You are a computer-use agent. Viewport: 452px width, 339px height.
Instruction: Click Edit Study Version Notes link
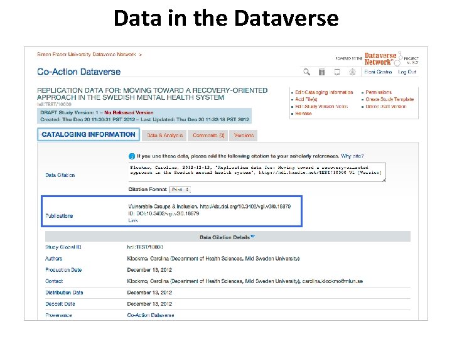321,106
